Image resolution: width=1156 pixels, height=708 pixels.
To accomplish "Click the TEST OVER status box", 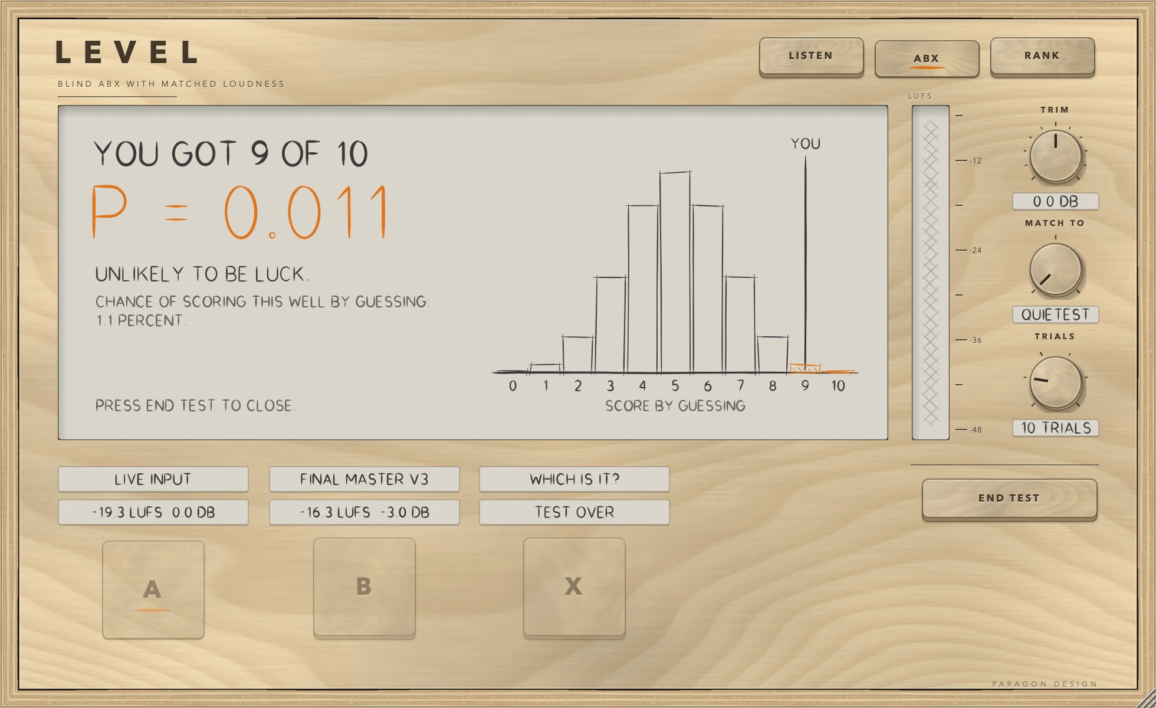I will pos(574,512).
